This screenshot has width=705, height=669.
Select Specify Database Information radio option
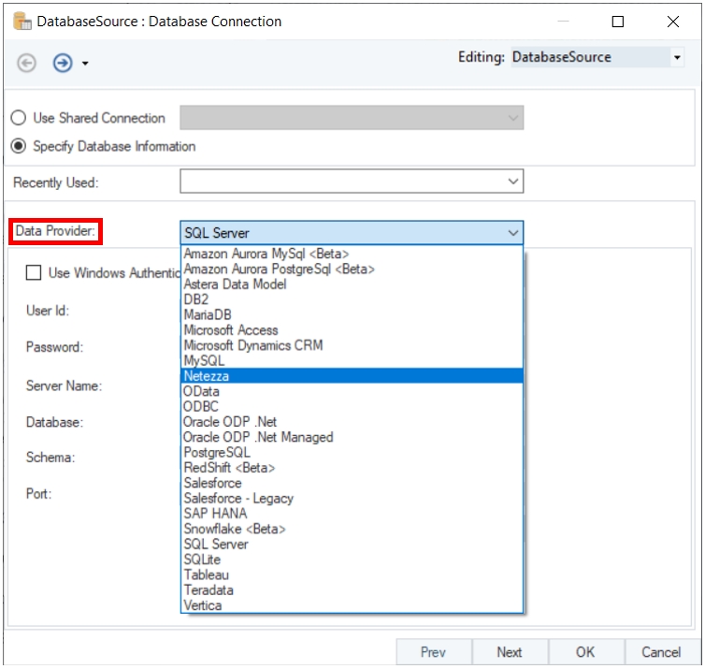pyautogui.click(x=18, y=146)
